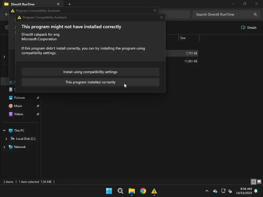Switch to details list view icon
263x197 pixels.
click(x=253, y=182)
